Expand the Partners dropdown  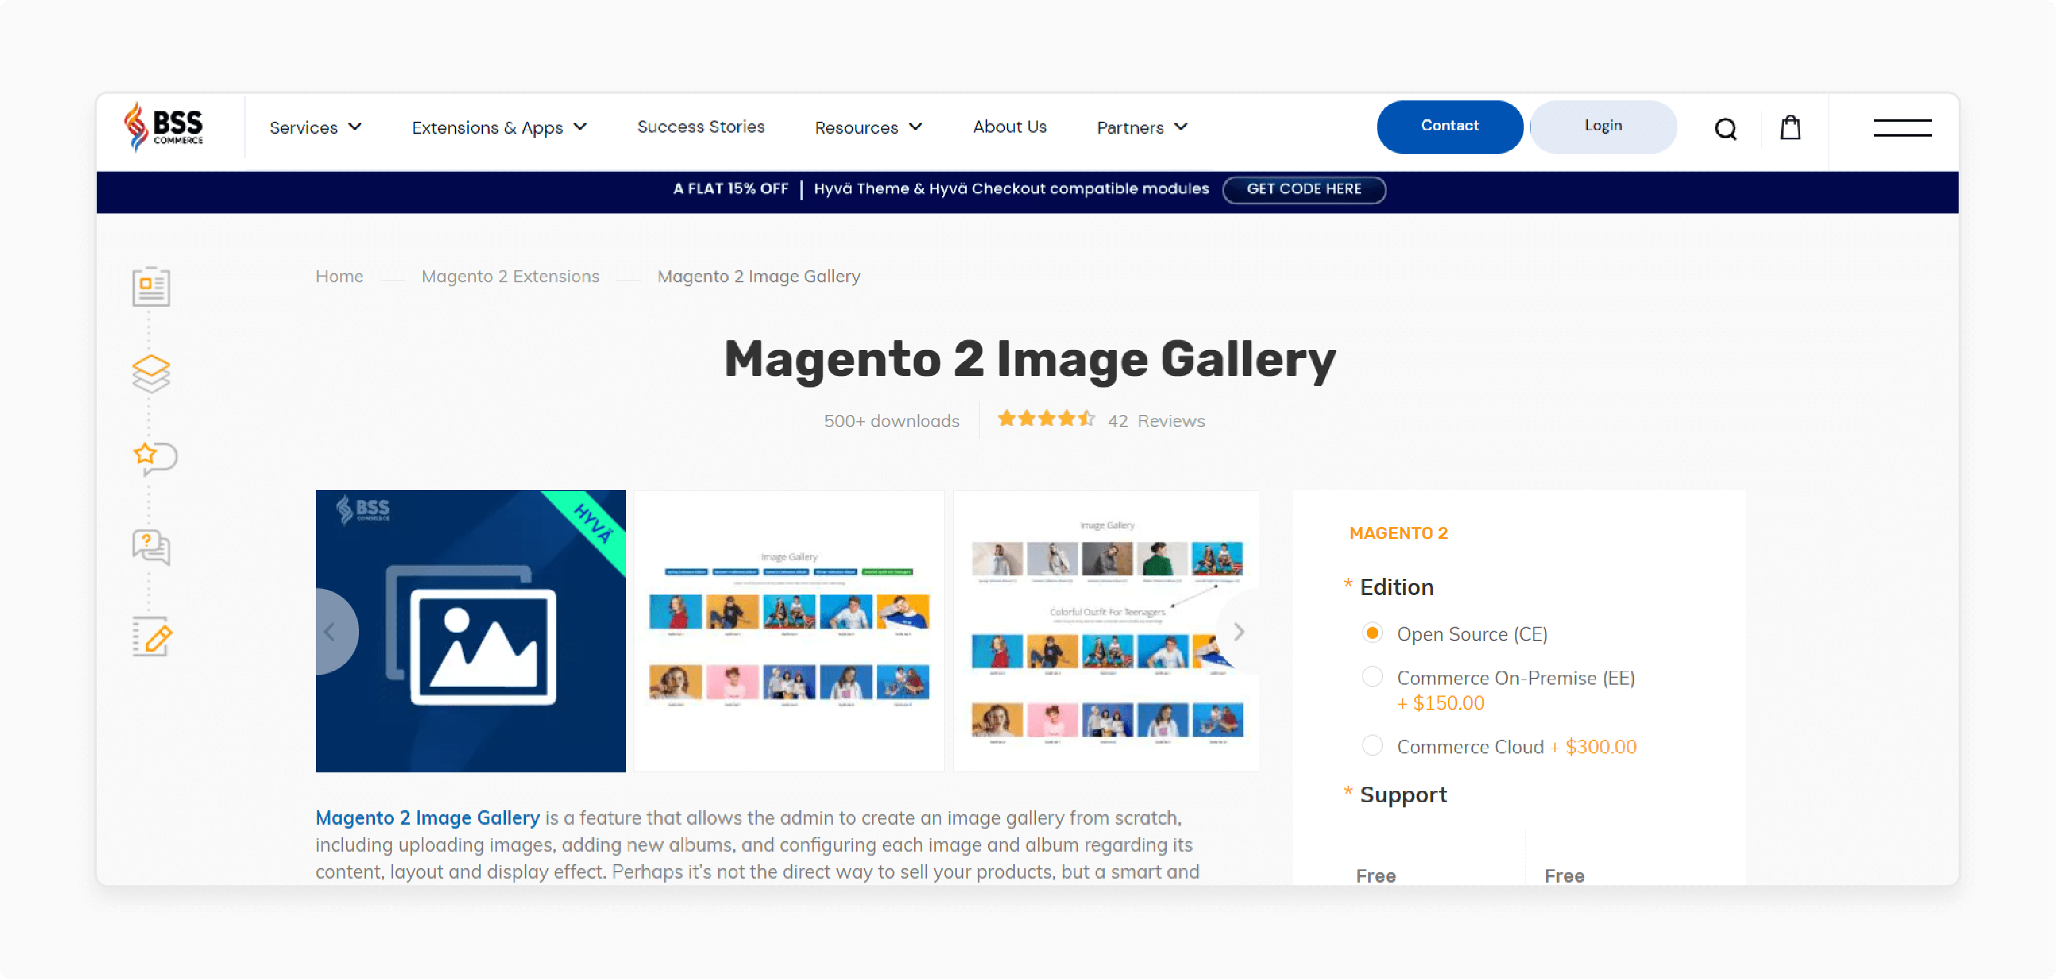click(1142, 128)
